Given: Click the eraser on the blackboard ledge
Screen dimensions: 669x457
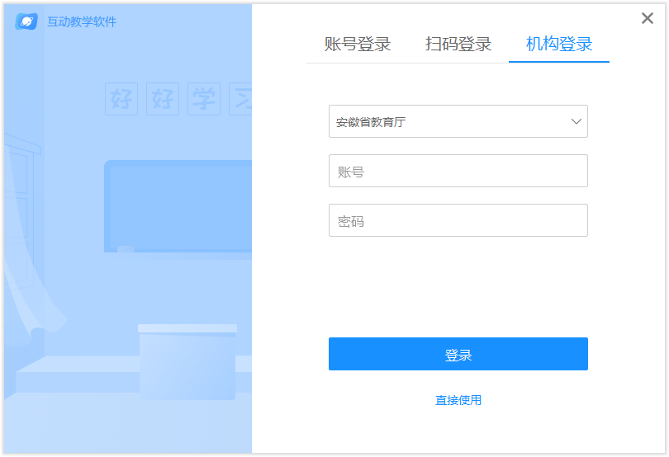Looking at the screenshot, I should pyautogui.click(x=126, y=249).
